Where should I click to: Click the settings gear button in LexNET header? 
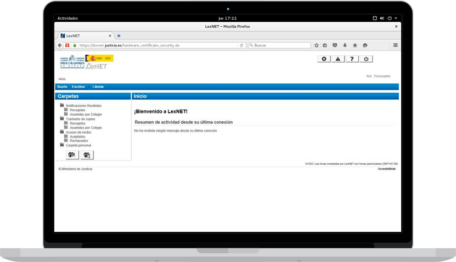[x=324, y=59]
